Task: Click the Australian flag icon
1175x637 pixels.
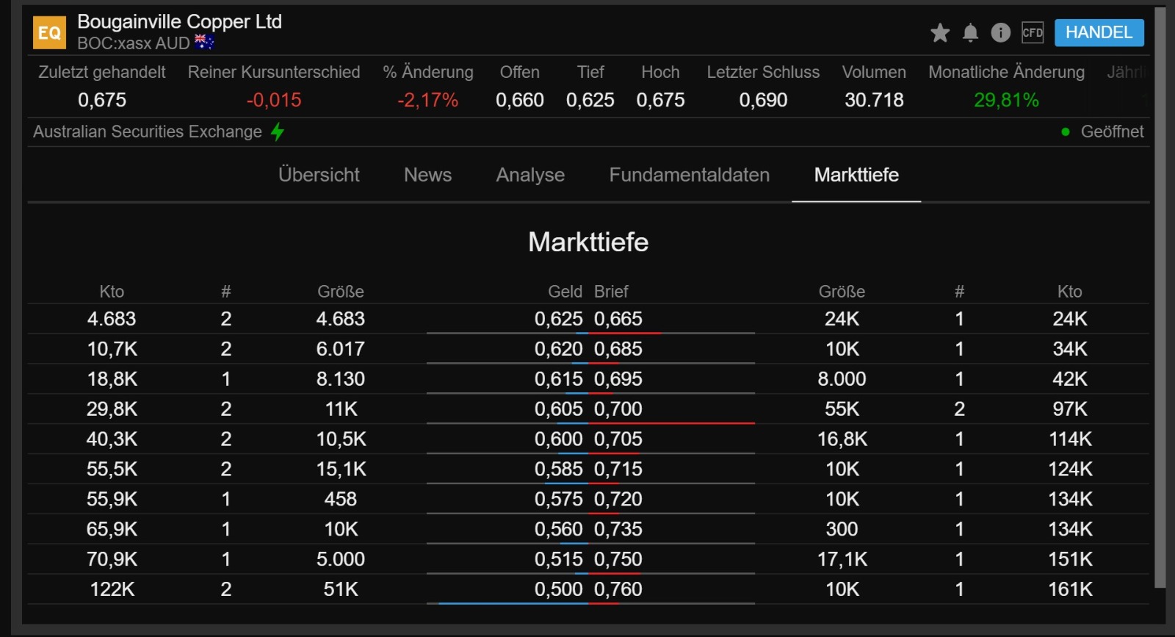Action: click(x=204, y=43)
